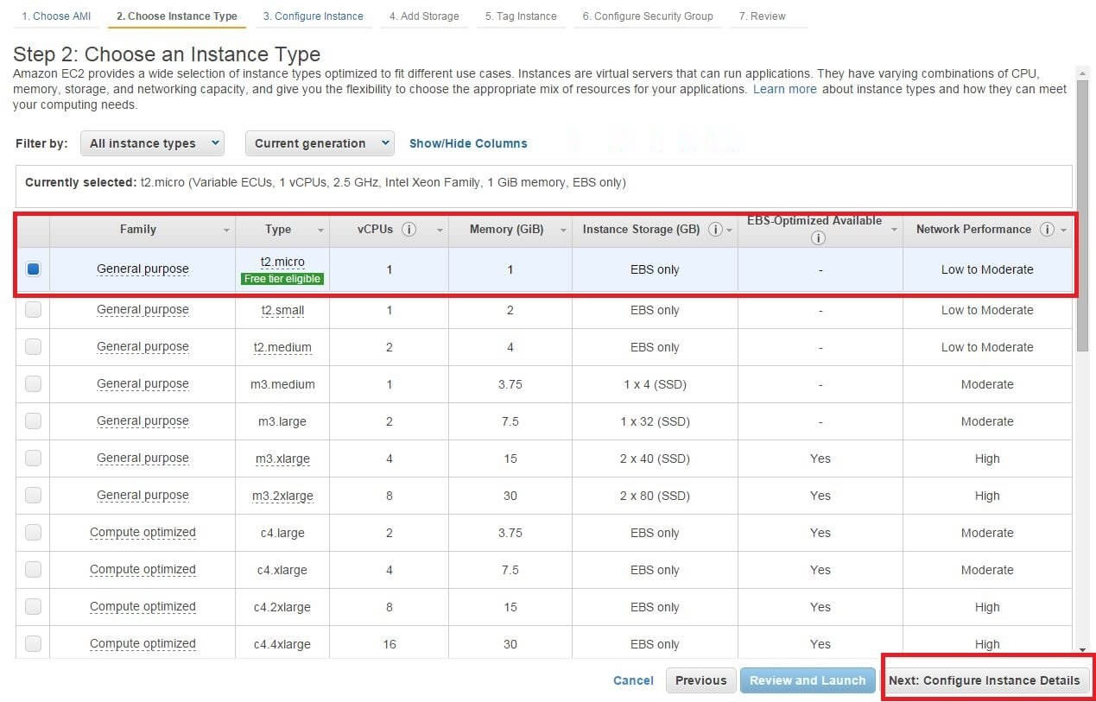1096x702 pixels.
Task: Click General purpose in the m3.large row
Action: pyautogui.click(x=143, y=421)
